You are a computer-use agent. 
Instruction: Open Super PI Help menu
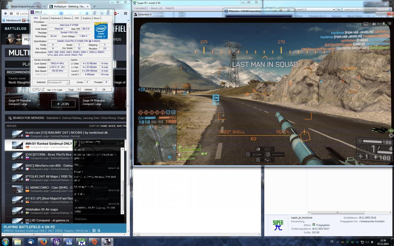click(170, 8)
